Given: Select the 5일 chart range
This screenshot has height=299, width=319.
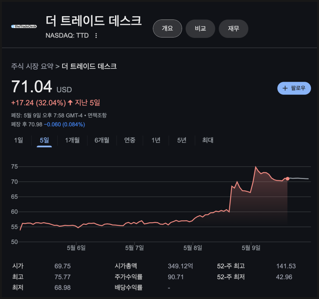Looking at the screenshot, I should [x=44, y=140].
